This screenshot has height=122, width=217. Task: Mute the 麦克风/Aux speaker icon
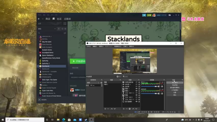159,86
